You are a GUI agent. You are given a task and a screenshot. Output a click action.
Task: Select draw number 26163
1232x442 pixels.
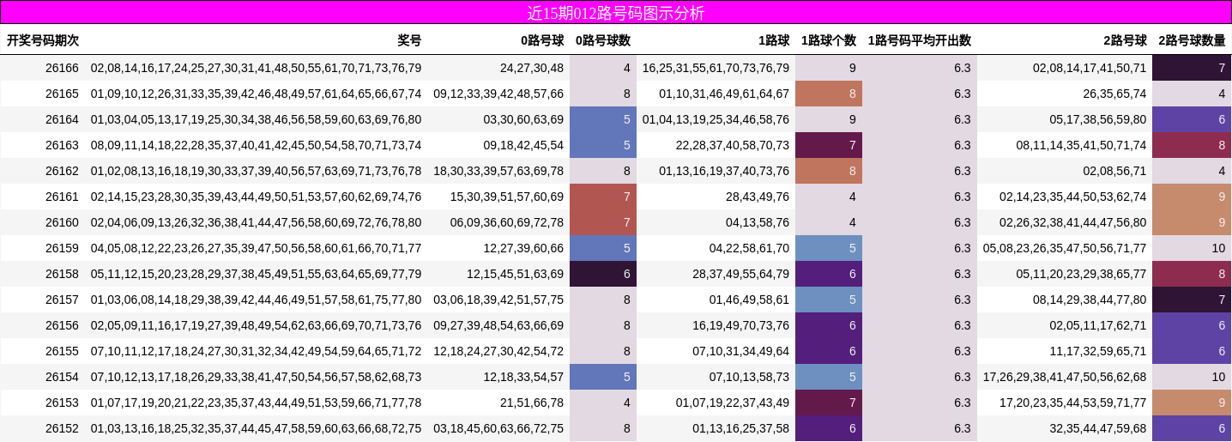pos(62,145)
